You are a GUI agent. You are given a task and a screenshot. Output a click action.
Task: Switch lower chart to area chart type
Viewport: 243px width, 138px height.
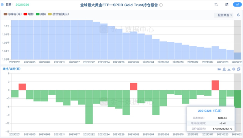tap(219, 69)
